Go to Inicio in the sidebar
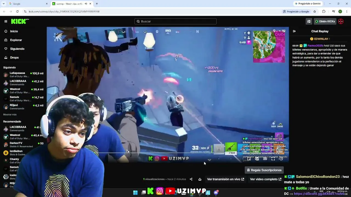The image size is (351, 197). click(14, 31)
